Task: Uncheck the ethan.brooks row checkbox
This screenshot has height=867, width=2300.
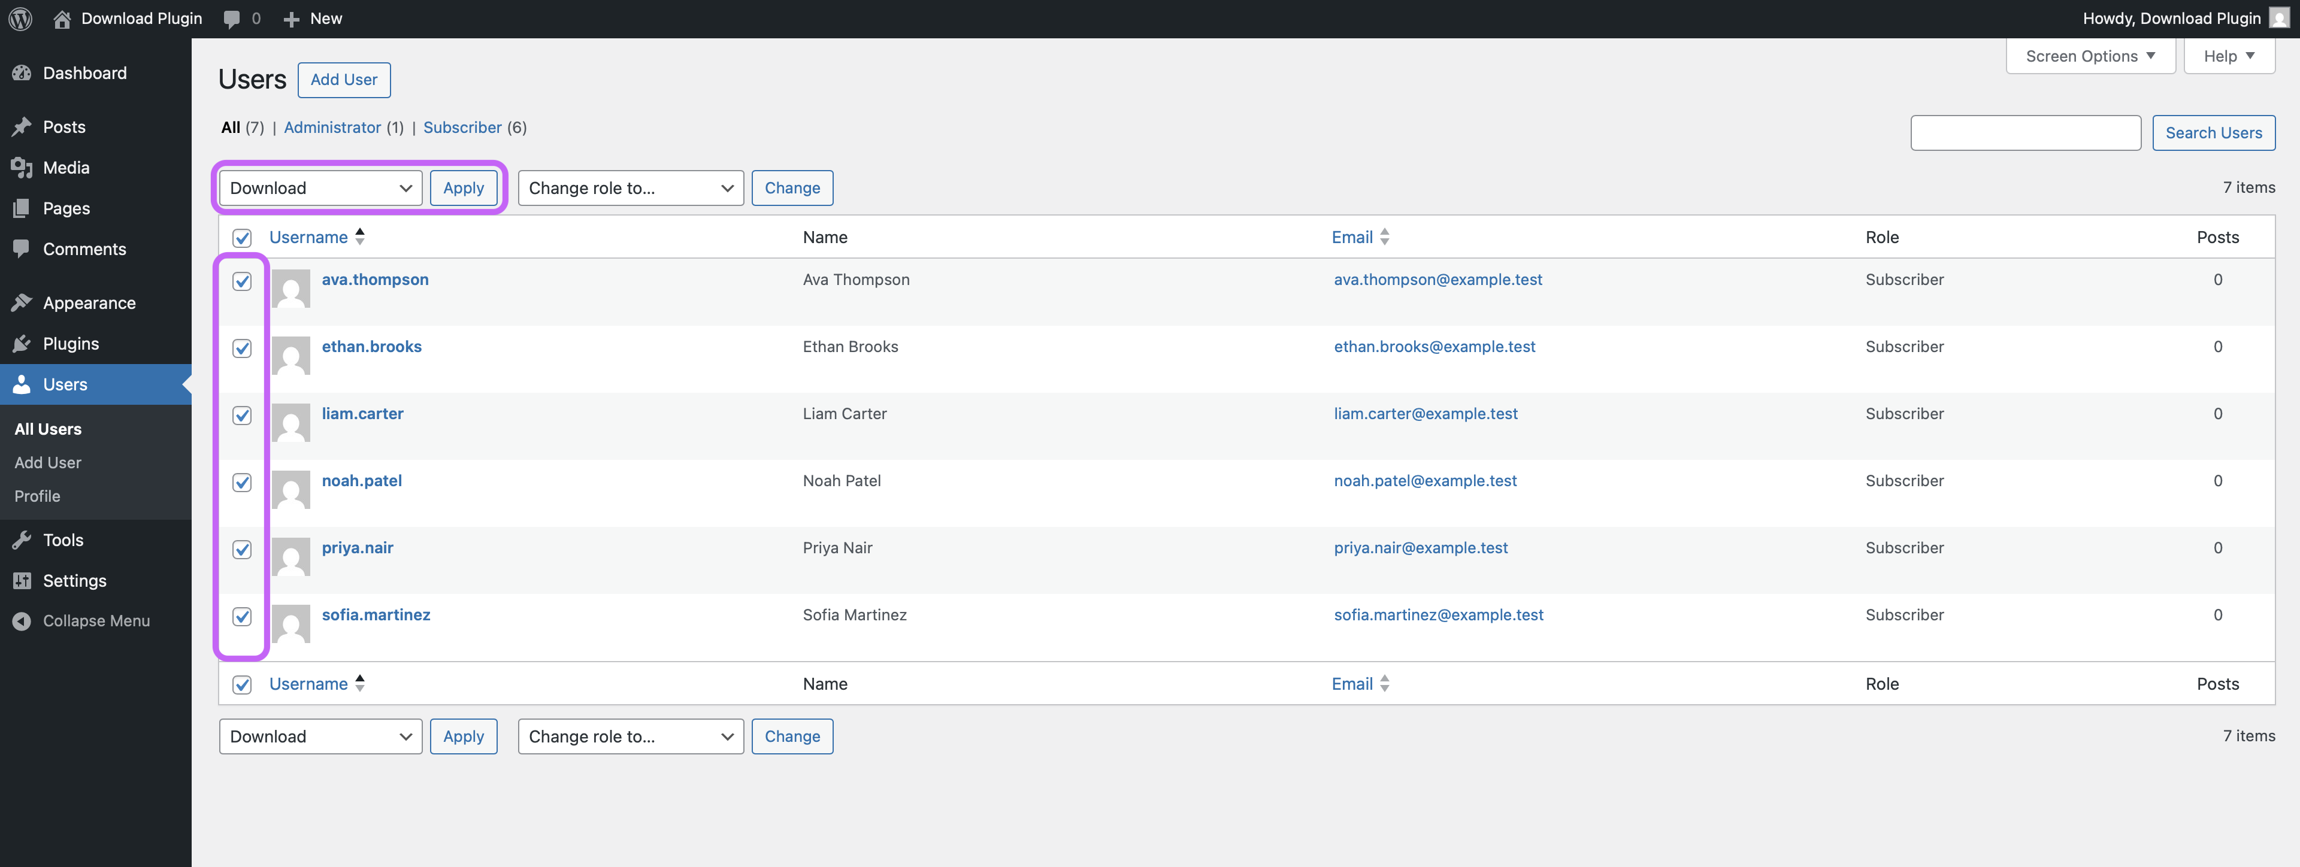Action: coord(241,348)
